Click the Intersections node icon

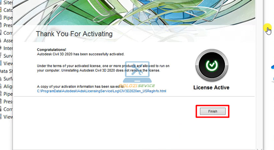(1, 48)
